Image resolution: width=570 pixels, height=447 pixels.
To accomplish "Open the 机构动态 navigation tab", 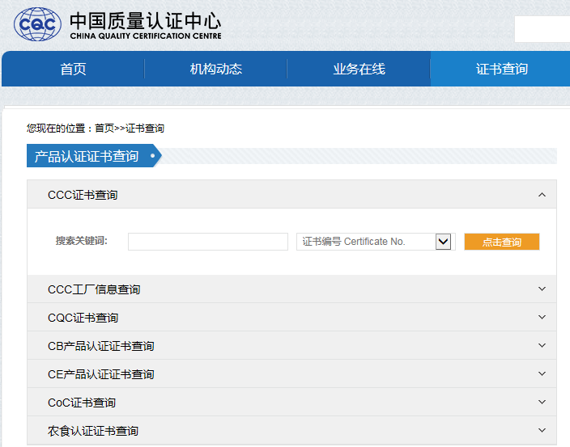I will tap(215, 69).
